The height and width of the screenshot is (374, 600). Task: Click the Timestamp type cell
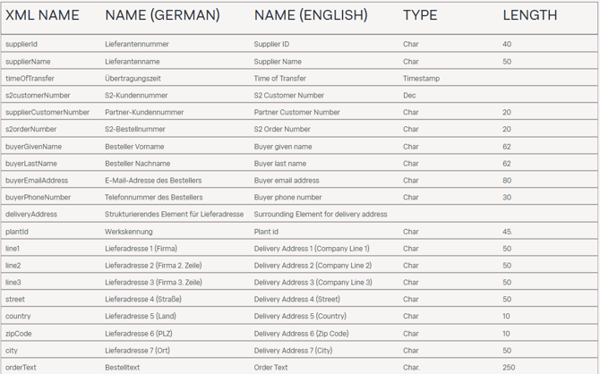pyautogui.click(x=420, y=79)
